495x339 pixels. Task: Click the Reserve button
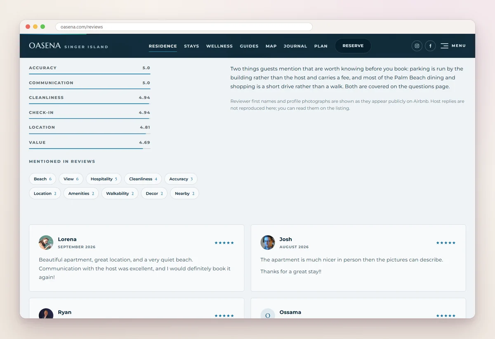point(353,46)
